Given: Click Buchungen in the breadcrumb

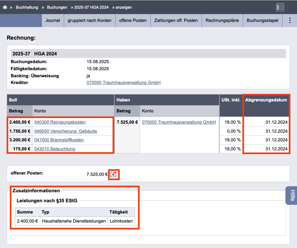Looking at the screenshot, I should 57,7.
